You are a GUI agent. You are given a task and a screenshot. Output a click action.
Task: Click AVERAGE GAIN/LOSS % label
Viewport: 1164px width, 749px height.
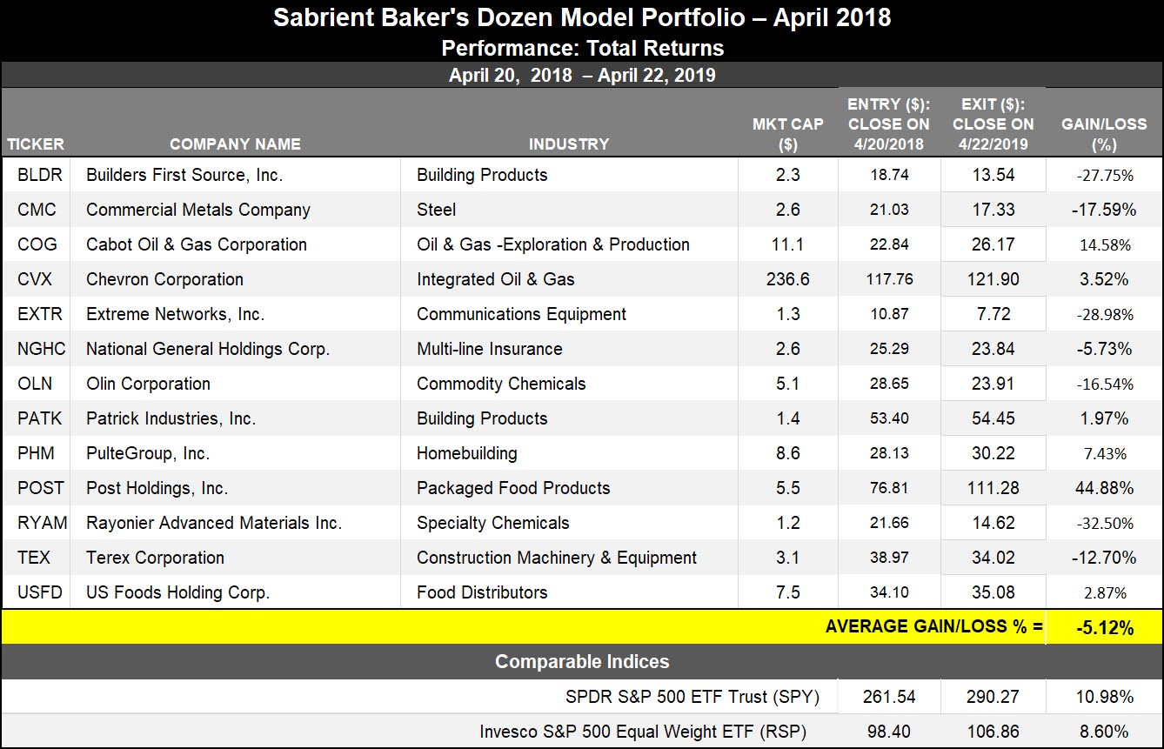pos(934,626)
